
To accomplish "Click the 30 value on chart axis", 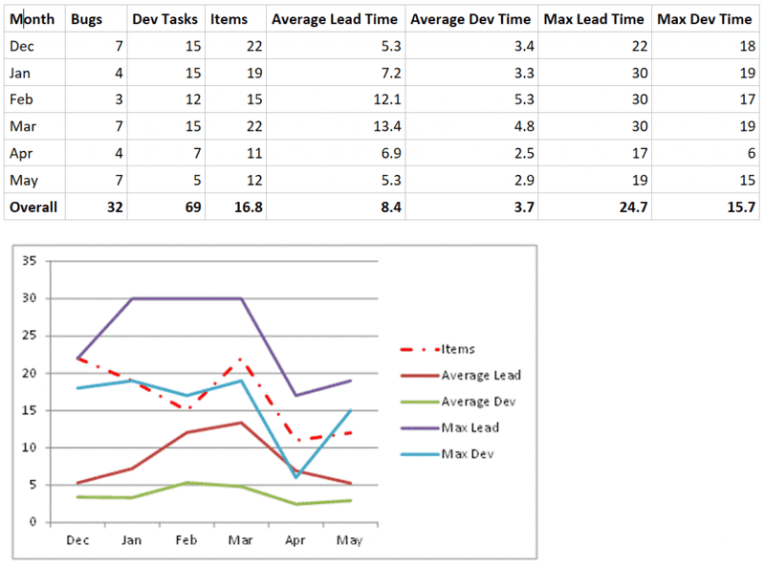I will [30, 297].
